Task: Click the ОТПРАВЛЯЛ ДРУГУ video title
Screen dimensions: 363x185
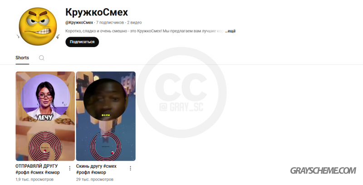Action: [x=37, y=166]
